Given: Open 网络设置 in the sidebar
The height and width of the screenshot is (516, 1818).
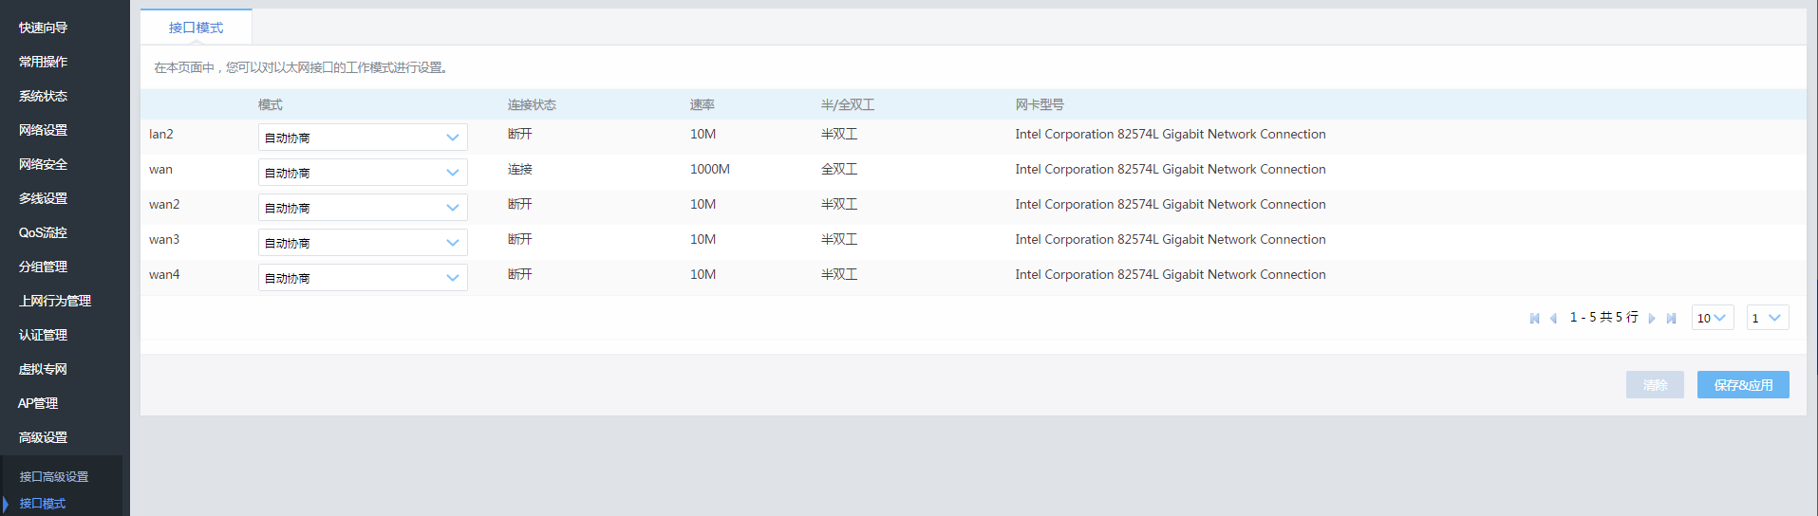Looking at the screenshot, I should pos(43,130).
